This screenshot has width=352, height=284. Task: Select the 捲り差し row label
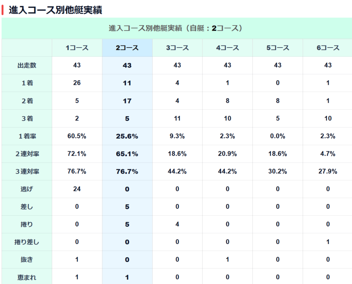click(x=27, y=242)
